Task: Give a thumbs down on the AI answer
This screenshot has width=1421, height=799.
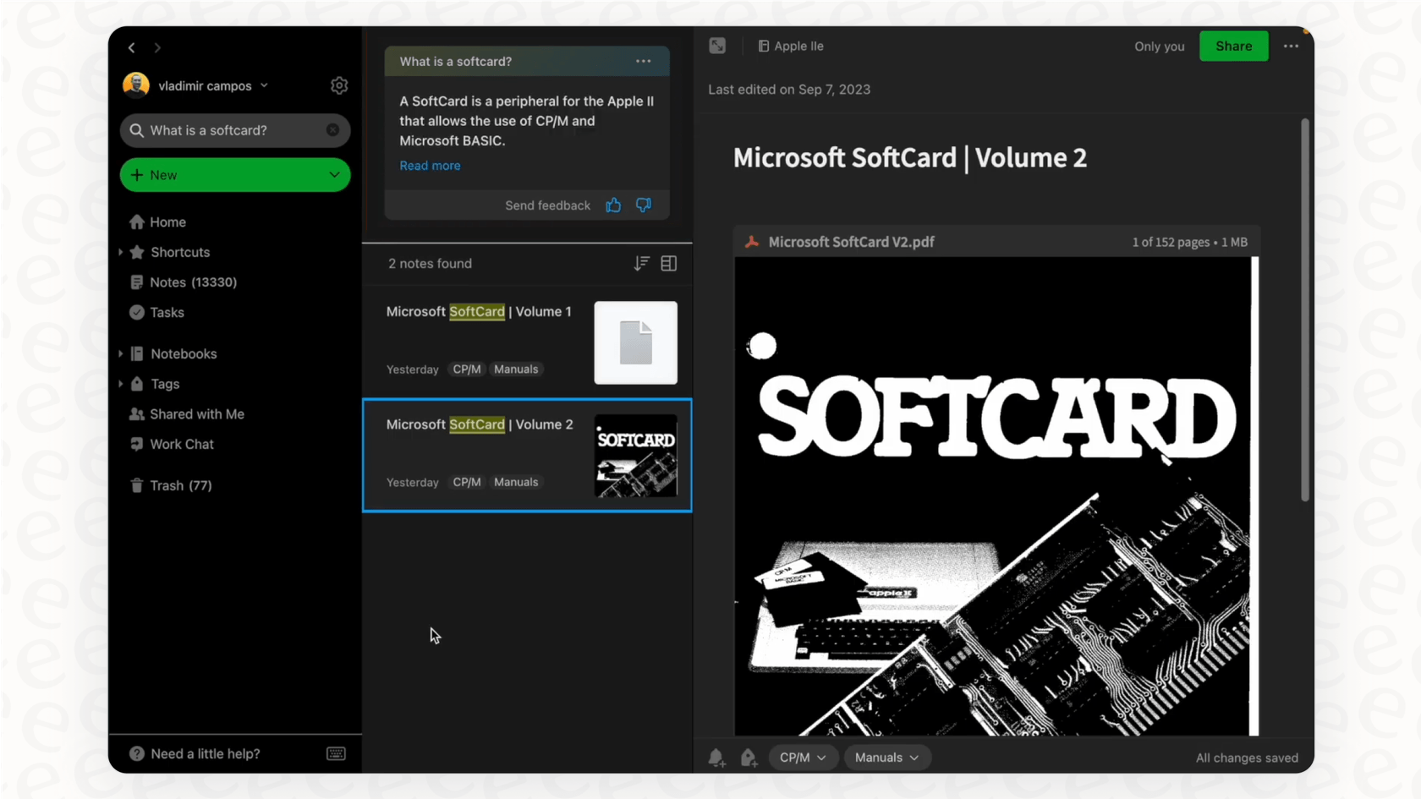Action: (x=644, y=205)
